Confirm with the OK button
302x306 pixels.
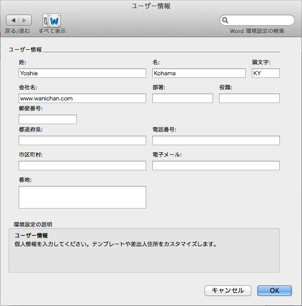(x=274, y=290)
